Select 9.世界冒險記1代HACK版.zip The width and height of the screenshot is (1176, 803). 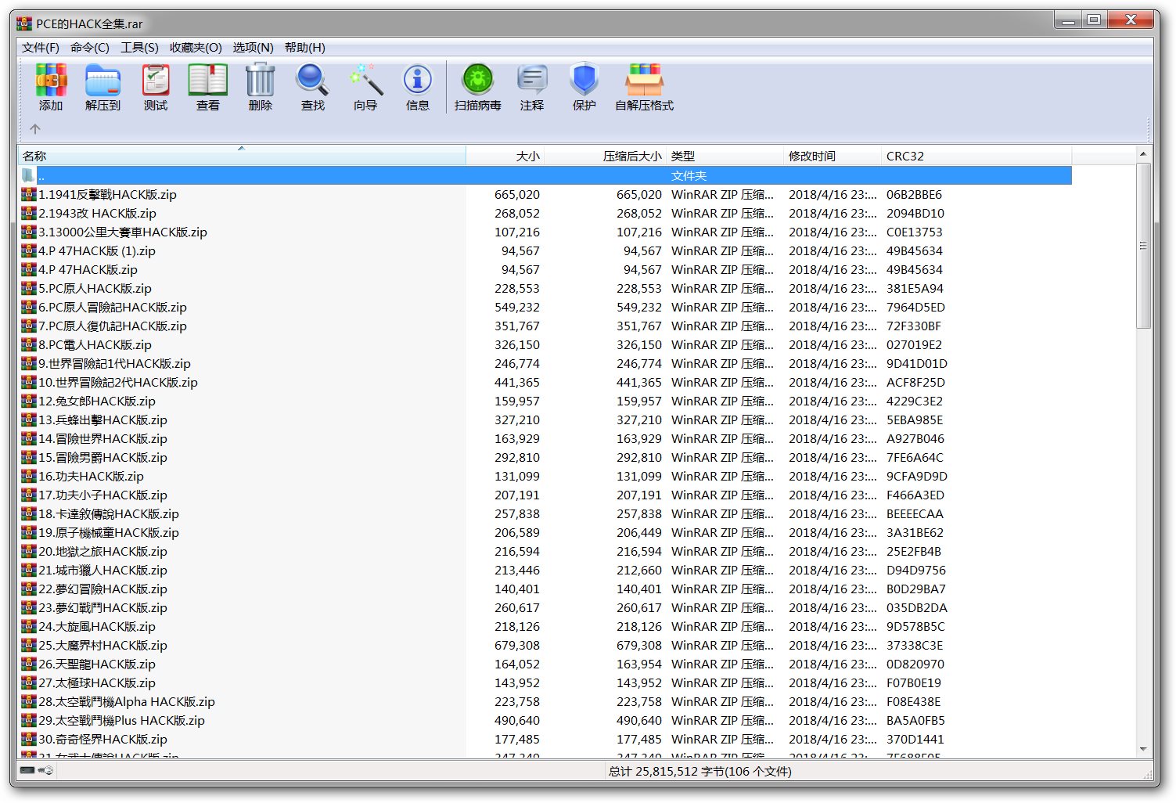(x=114, y=363)
